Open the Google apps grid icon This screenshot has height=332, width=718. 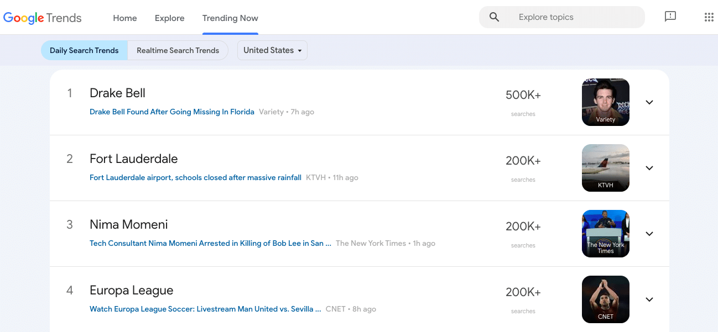[709, 17]
